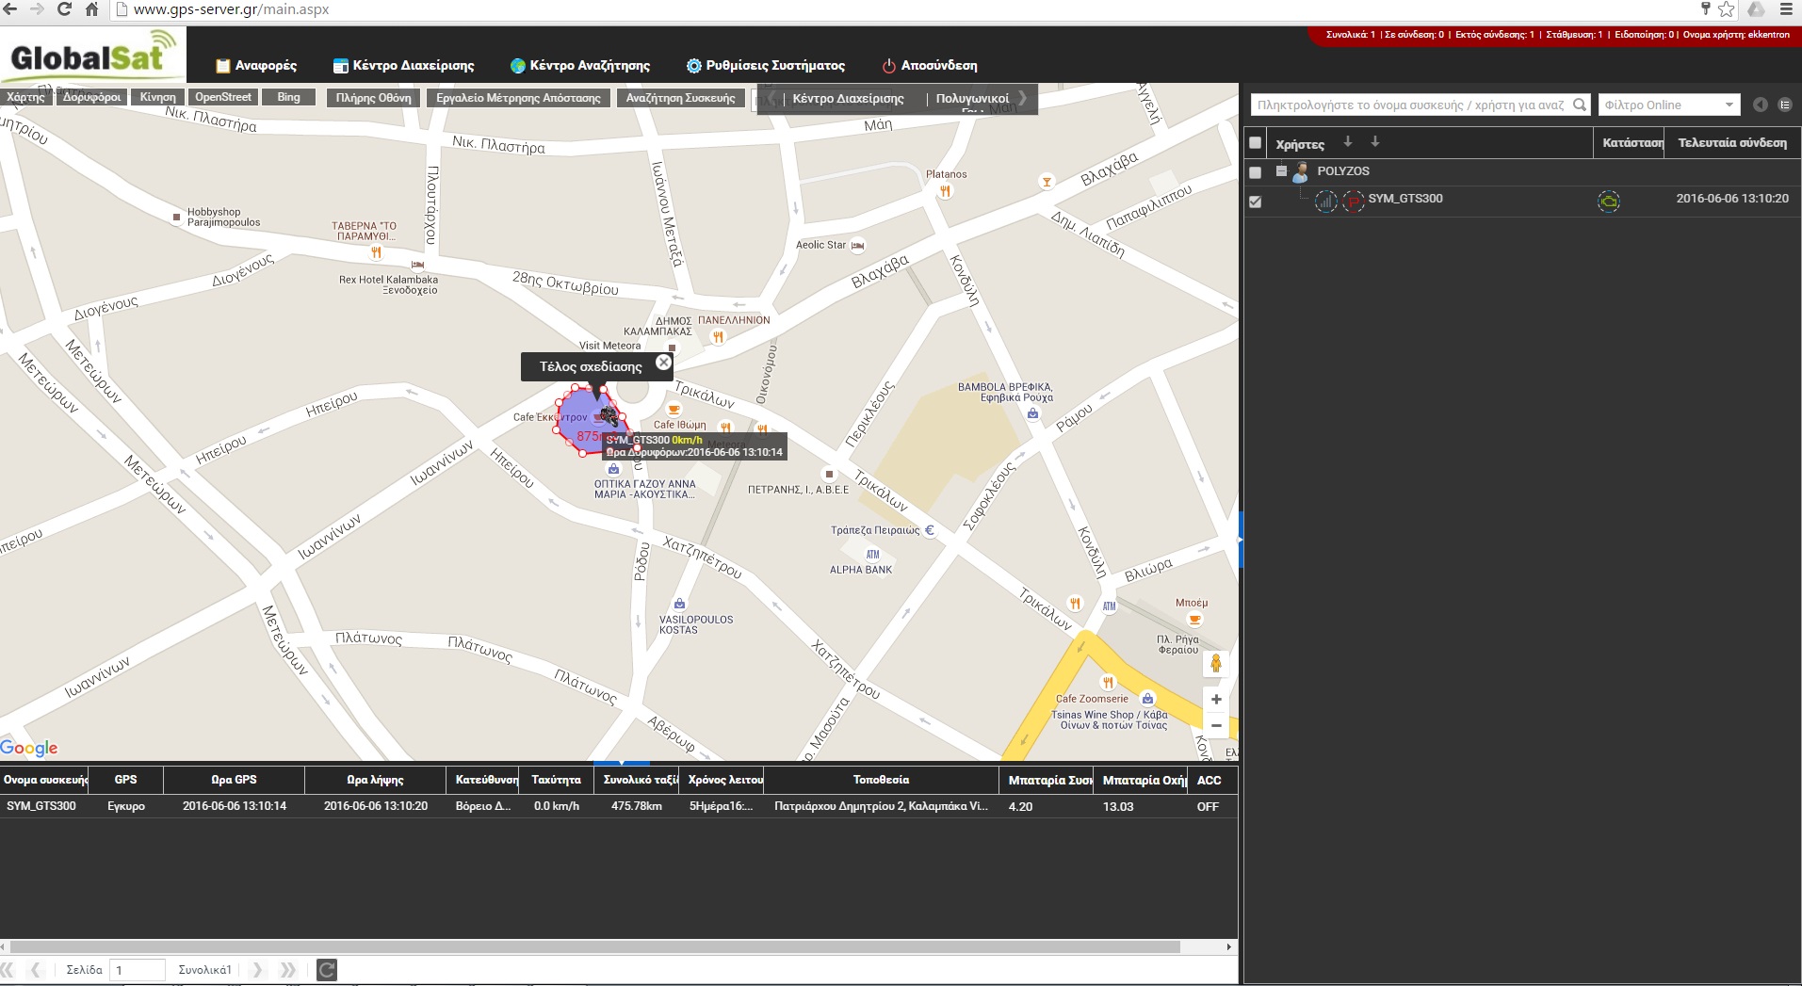Uncheck the SYM_GTS300 device checkbox
1802x986 pixels.
[x=1255, y=202]
